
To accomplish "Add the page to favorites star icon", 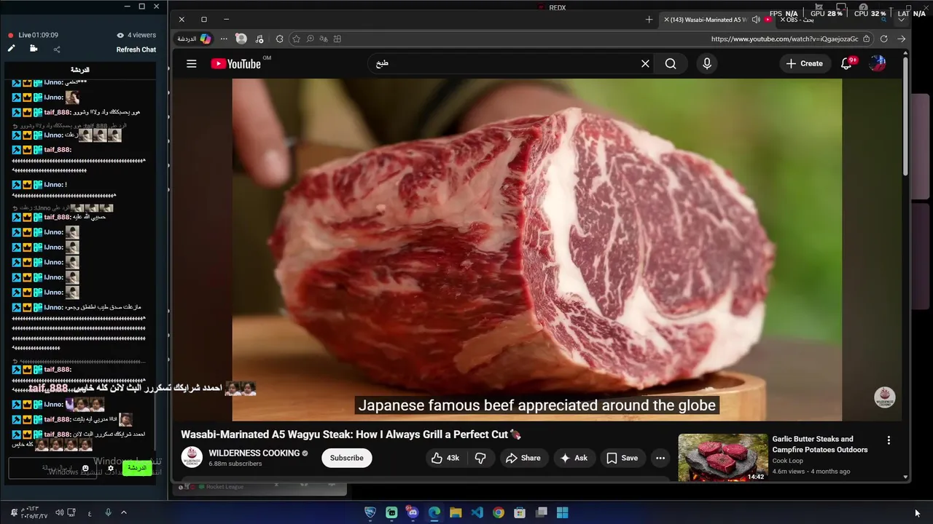I will 296,39.
